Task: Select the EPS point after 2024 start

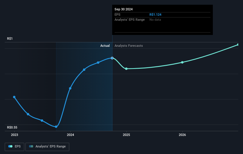Action: tap(84, 70)
